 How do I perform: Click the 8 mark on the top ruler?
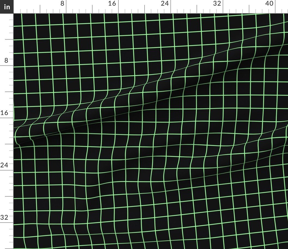coord(62,3)
